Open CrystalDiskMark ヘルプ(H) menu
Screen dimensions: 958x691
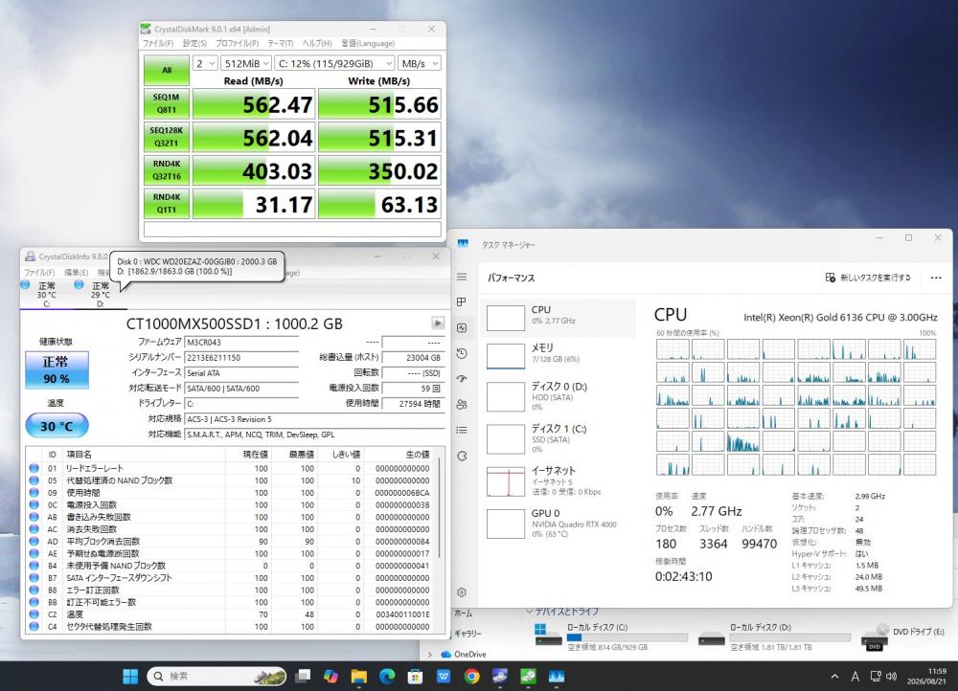coord(317,43)
